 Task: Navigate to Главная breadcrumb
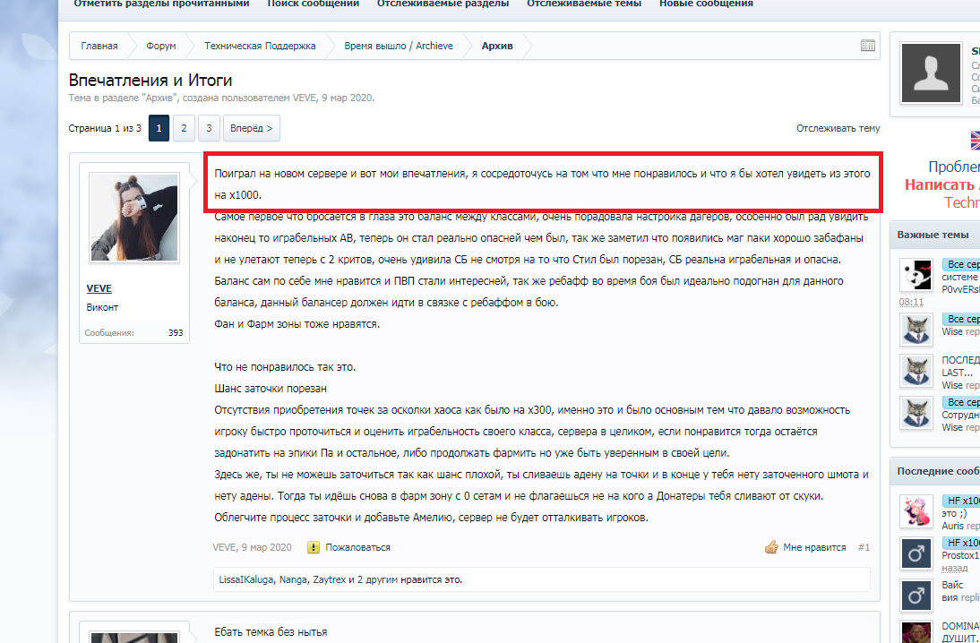coord(99,46)
